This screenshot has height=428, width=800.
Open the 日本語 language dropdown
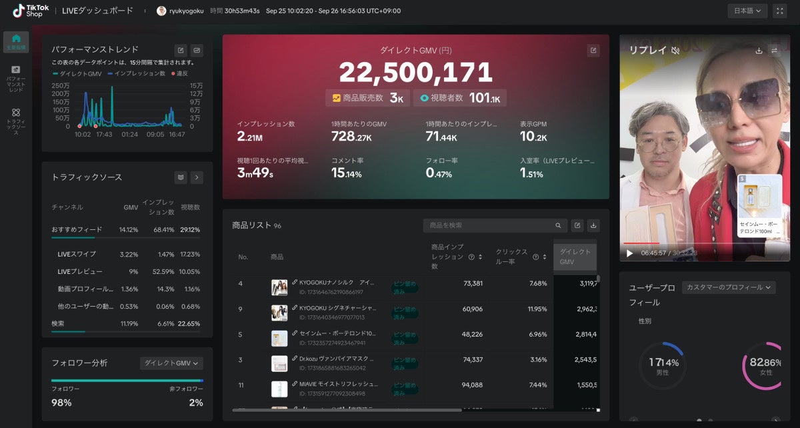(748, 11)
